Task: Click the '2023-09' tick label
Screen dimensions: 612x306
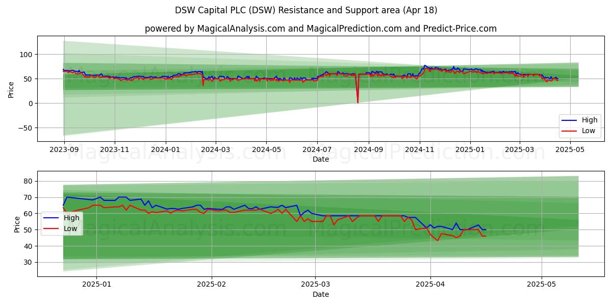Action: 63,150
